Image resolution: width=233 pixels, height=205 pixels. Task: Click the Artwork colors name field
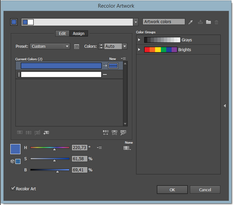coord(164,22)
